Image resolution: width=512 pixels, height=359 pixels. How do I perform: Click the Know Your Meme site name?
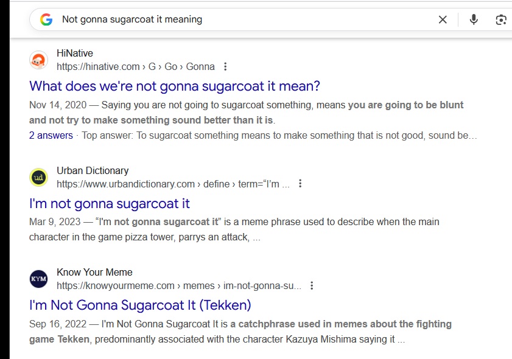click(x=94, y=272)
